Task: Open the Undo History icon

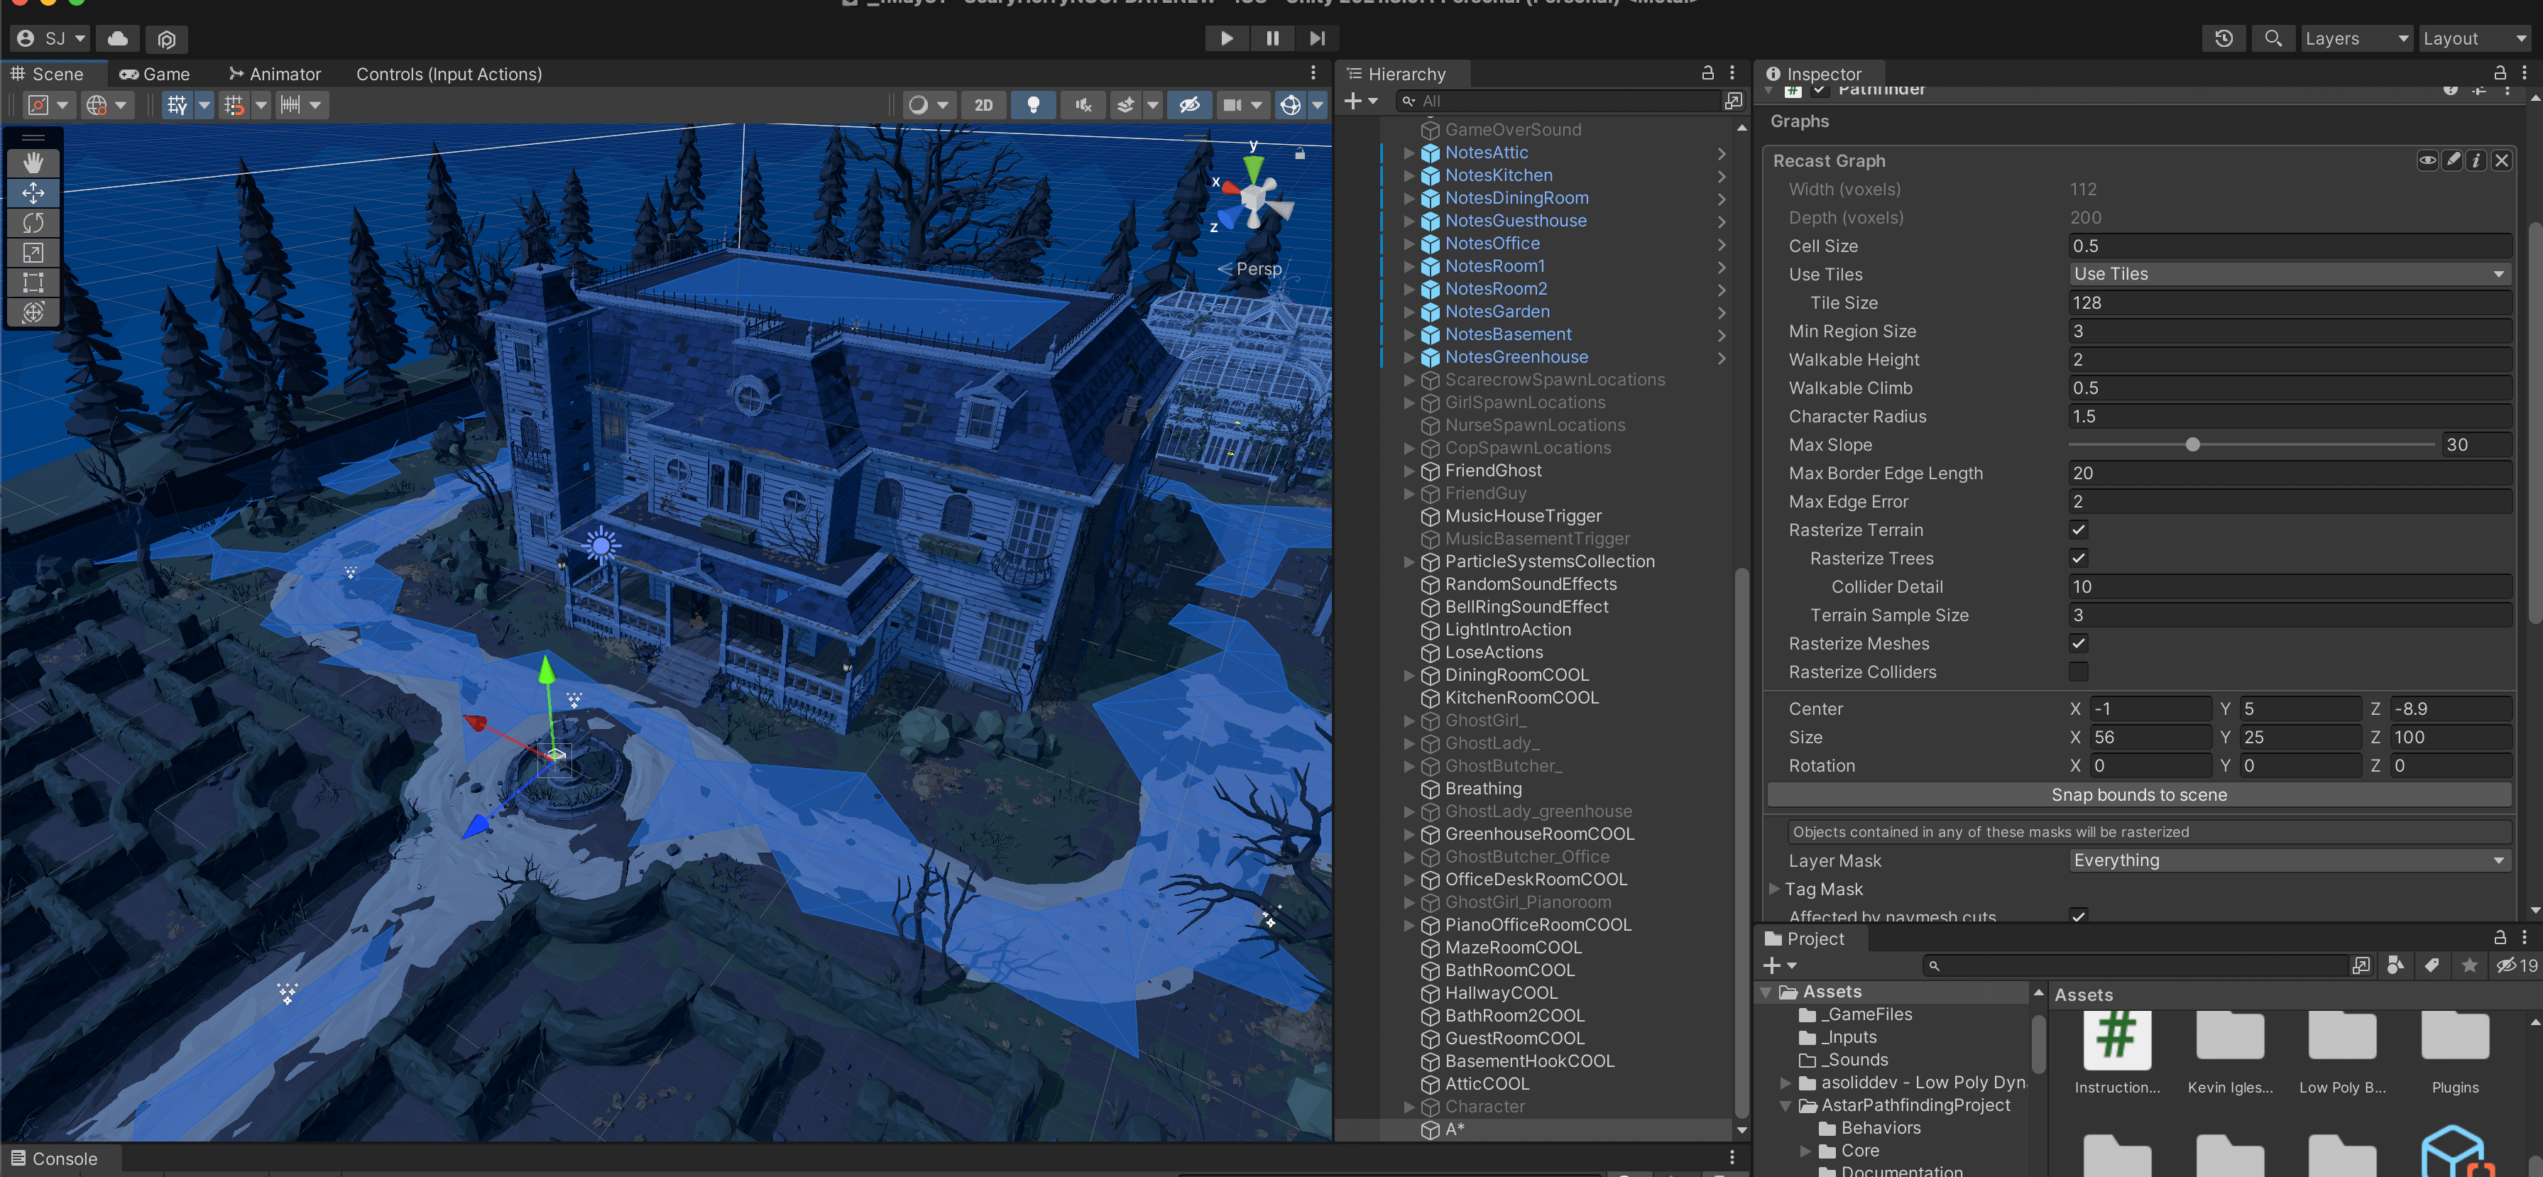Action: [2223, 38]
